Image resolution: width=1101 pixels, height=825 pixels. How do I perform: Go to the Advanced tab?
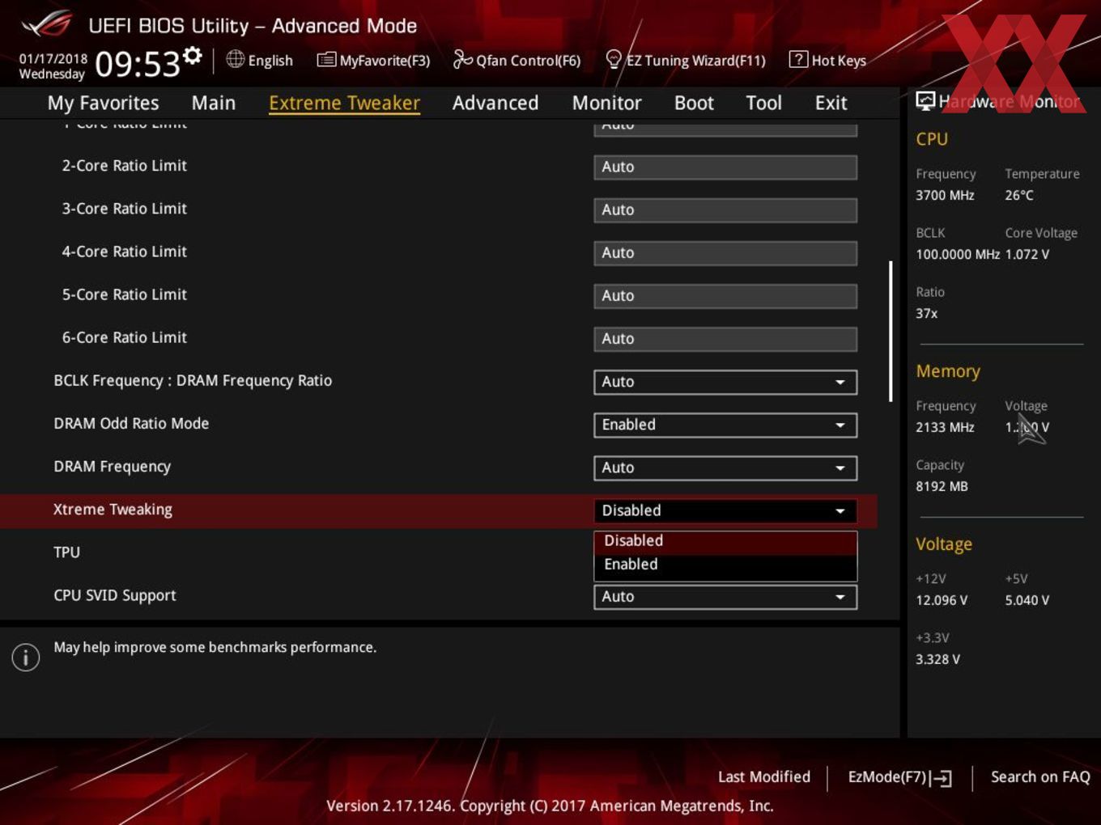(495, 103)
